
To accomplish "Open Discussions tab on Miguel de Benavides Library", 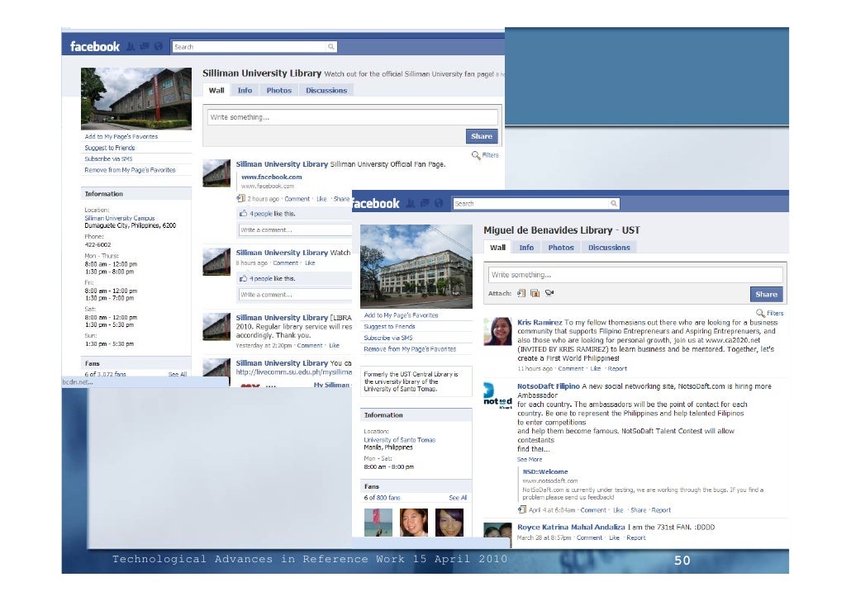I will (x=609, y=248).
